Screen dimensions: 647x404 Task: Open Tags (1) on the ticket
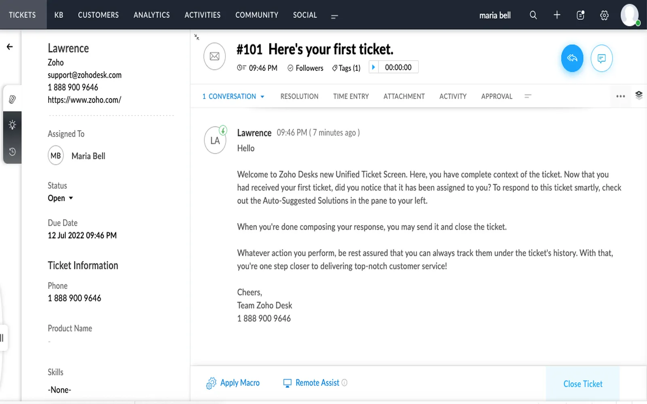click(x=346, y=68)
